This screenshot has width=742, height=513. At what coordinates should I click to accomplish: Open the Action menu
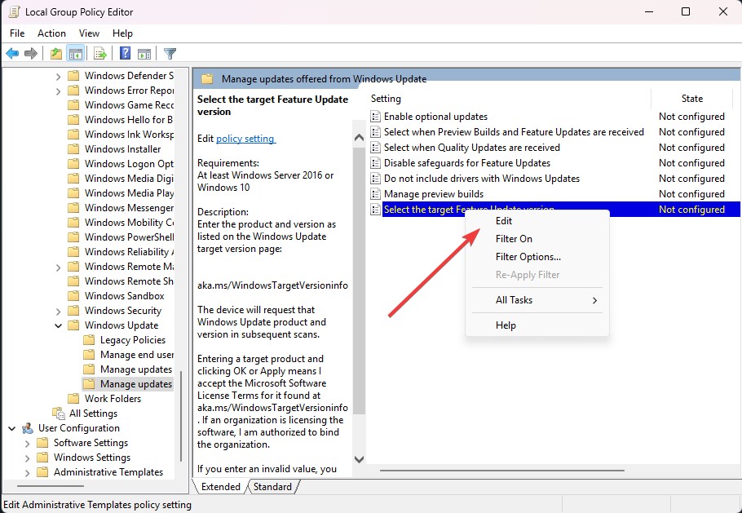tap(51, 33)
